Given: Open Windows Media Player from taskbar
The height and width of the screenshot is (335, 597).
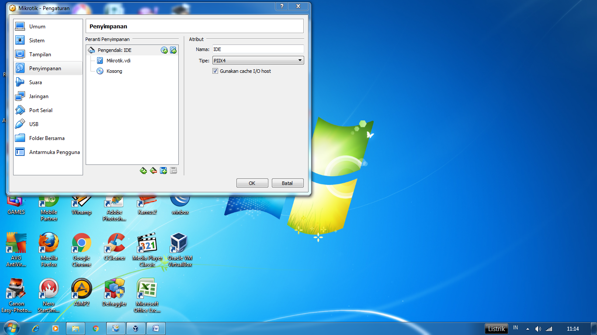Looking at the screenshot, I should [x=55, y=328].
